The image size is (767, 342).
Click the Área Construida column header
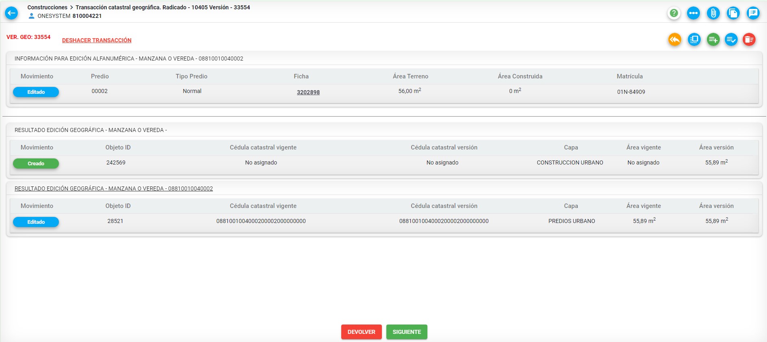point(520,76)
